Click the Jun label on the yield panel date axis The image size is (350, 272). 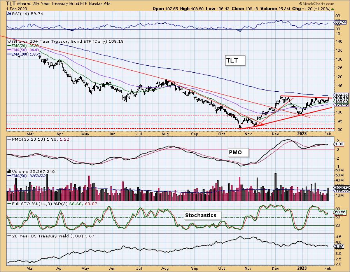[112, 269]
